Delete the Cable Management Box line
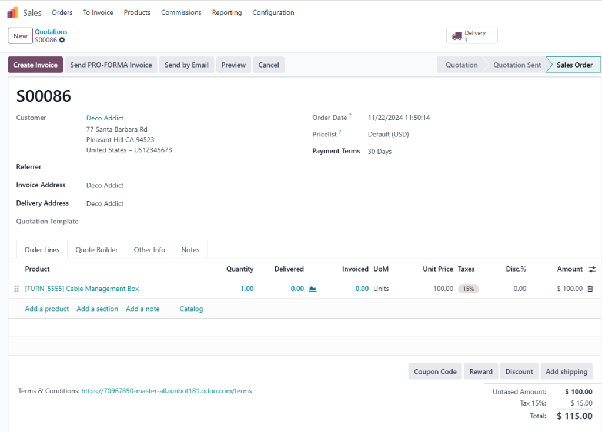 [x=590, y=289]
